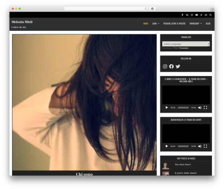Viewport: 224px width, 189px height.
Task: Click the Melania Mieli site title
Action: [x=22, y=22]
